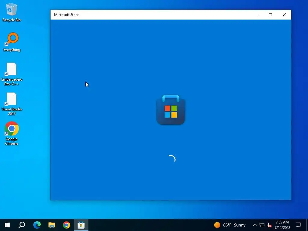This screenshot has height=231, width=308.
Task: Click the Microsoft Store title bar text
Action: click(x=66, y=15)
